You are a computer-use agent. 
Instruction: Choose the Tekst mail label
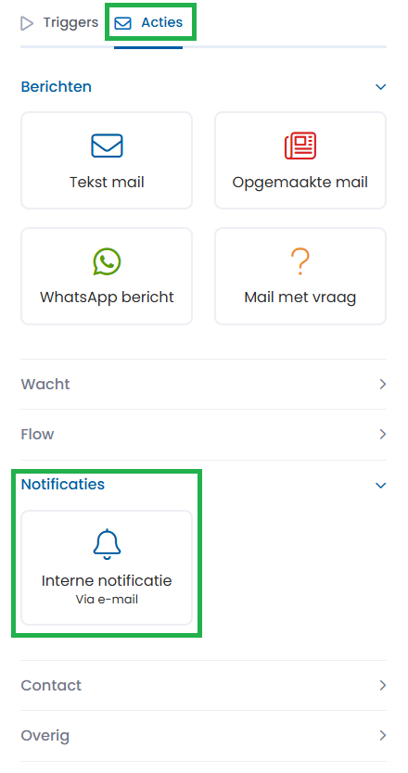pos(107,183)
